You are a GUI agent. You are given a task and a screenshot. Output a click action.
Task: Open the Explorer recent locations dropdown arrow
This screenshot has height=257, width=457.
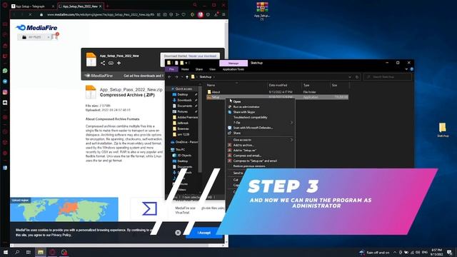(x=182, y=77)
